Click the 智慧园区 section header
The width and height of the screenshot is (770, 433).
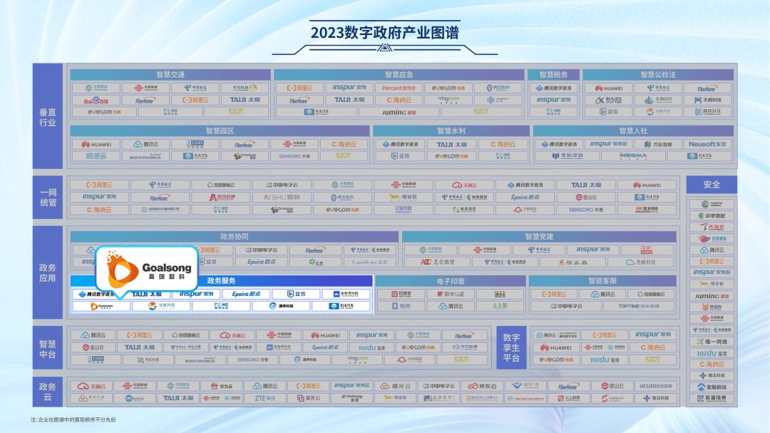pyautogui.click(x=220, y=131)
